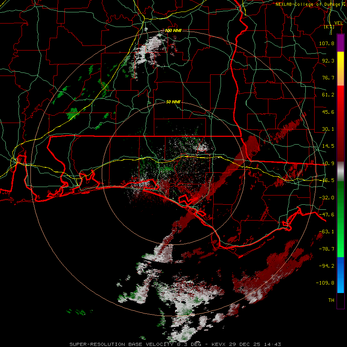Select the blue band on the color bar
Screen dimensions: 347x347
(x=340, y=275)
